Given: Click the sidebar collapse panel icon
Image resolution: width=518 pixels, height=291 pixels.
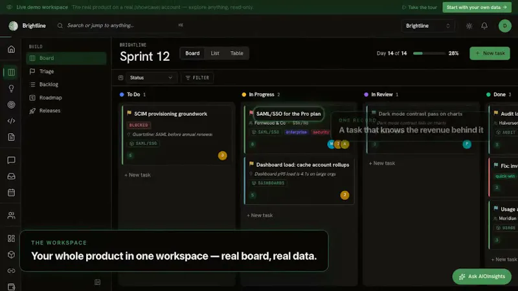Looking at the screenshot, I should point(98,282).
